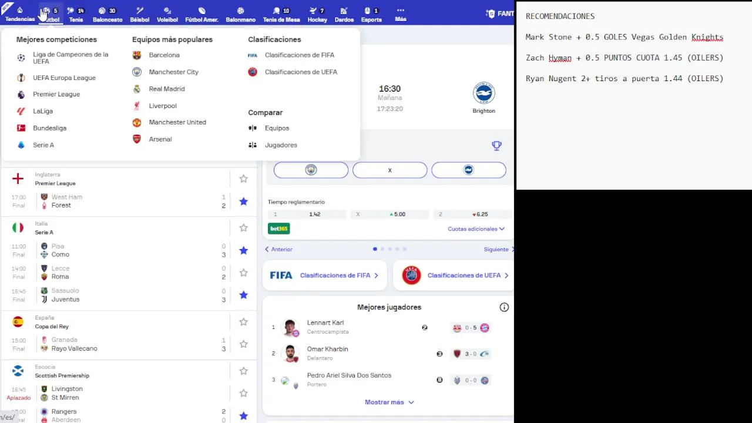
Task: Vote for Manchester City home win
Action: point(311,170)
